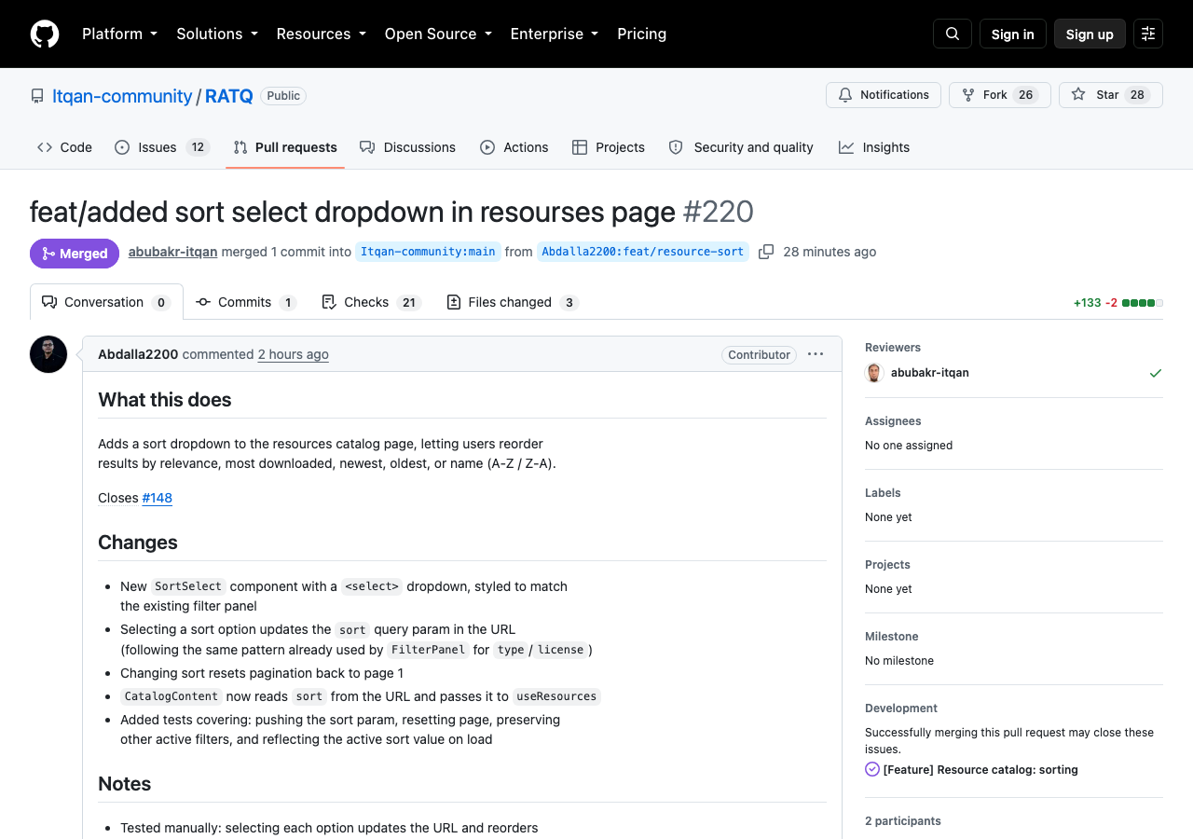Open the search magnifier button
The height and width of the screenshot is (839, 1193).
click(953, 34)
